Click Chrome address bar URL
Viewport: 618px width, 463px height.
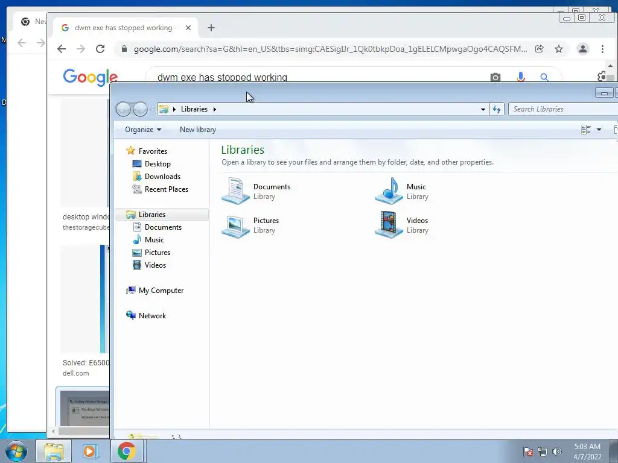pyautogui.click(x=330, y=49)
